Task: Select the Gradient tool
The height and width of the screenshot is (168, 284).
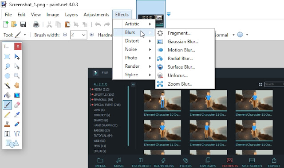Action: click(x=17, y=95)
